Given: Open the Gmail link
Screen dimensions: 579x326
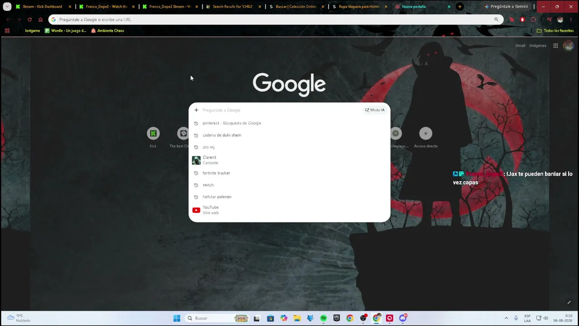Looking at the screenshot, I should [520, 46].
